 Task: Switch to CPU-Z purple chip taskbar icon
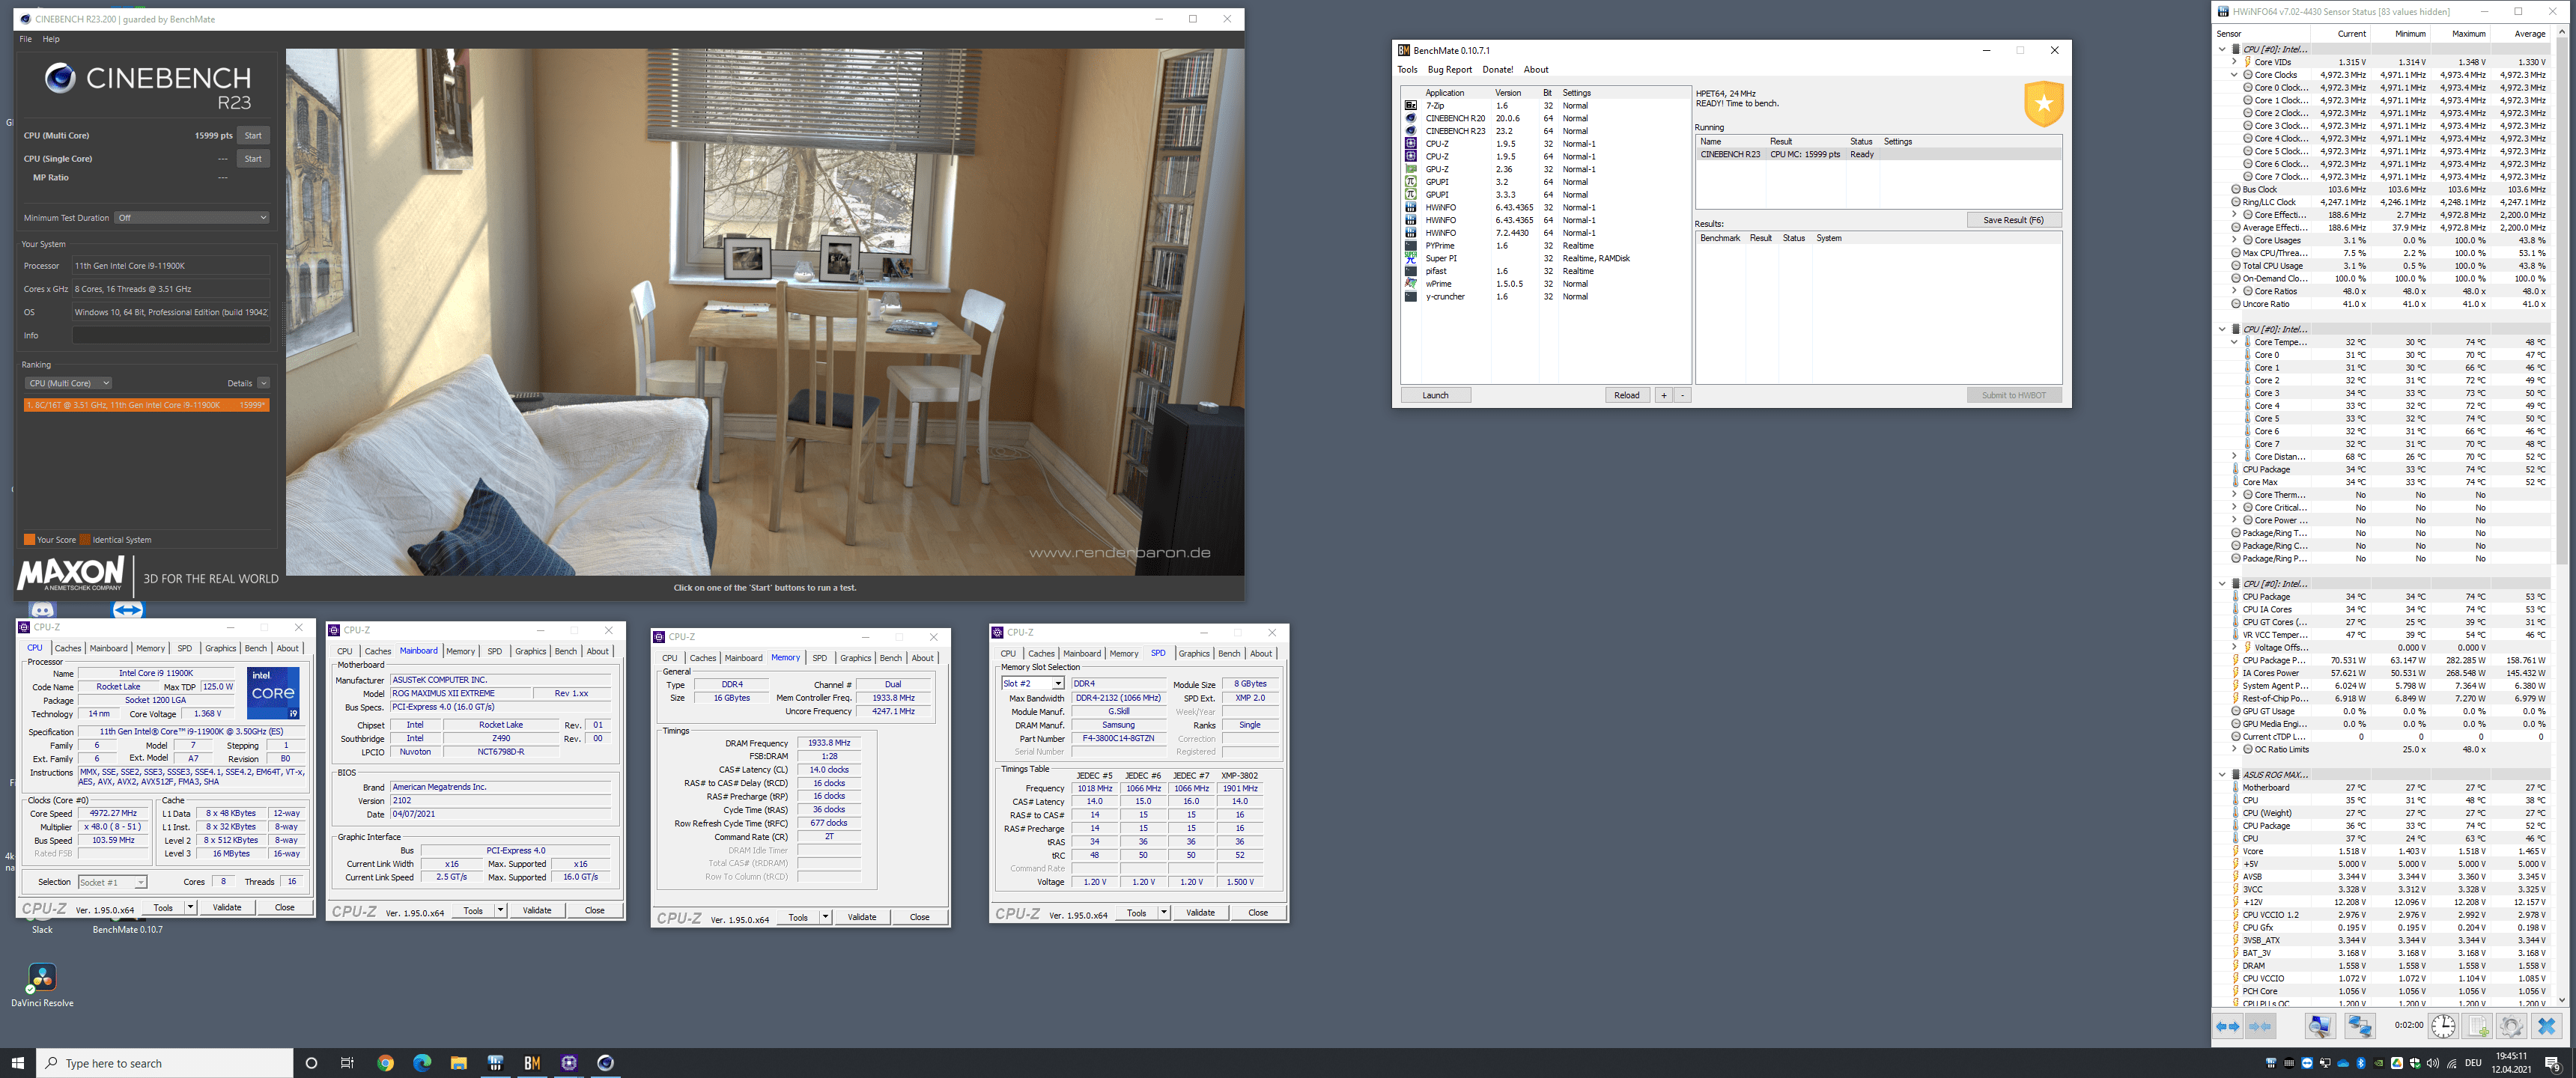569,1063
